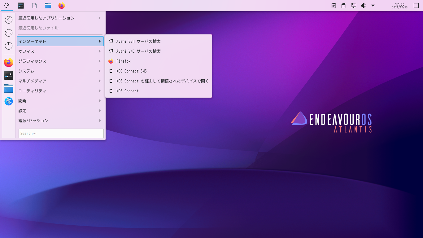Open file manager favorite in menu sidebar
The height and width of the screenshot is (238, 423).
coord(9,88)
